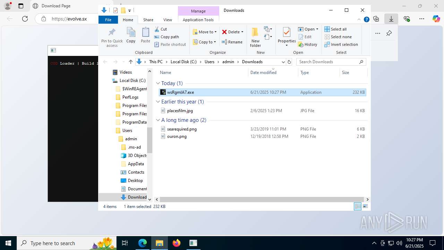Open Explorer Help question mark
Viewport: 444px width, 250px height.
[x=366, y=20]
